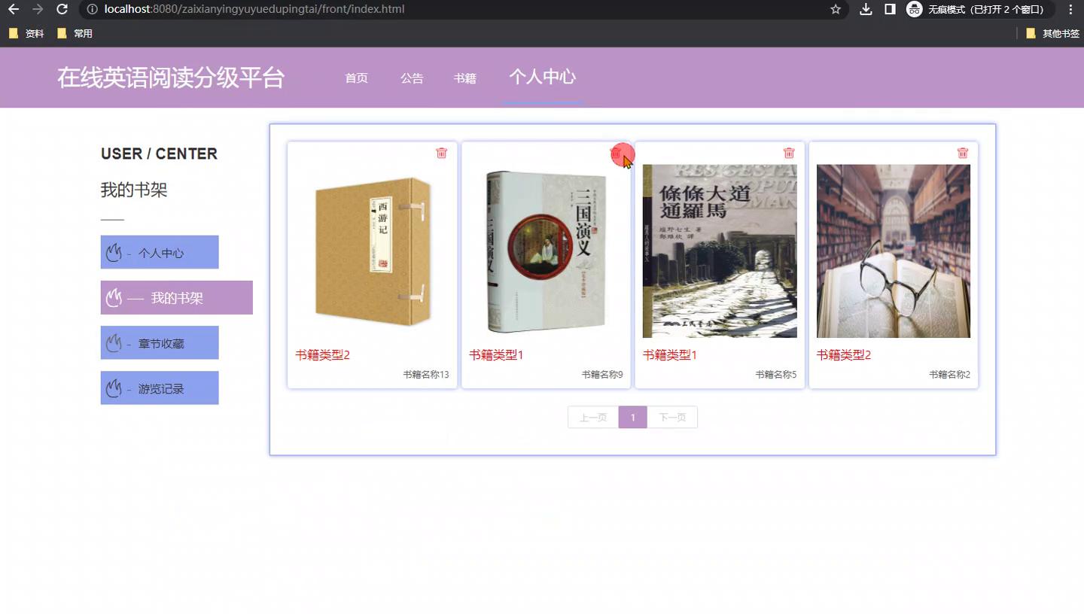The image size is (1084, 614).
Task: Open 三国演义 book cover thumbnail
Action: (546, 251)
